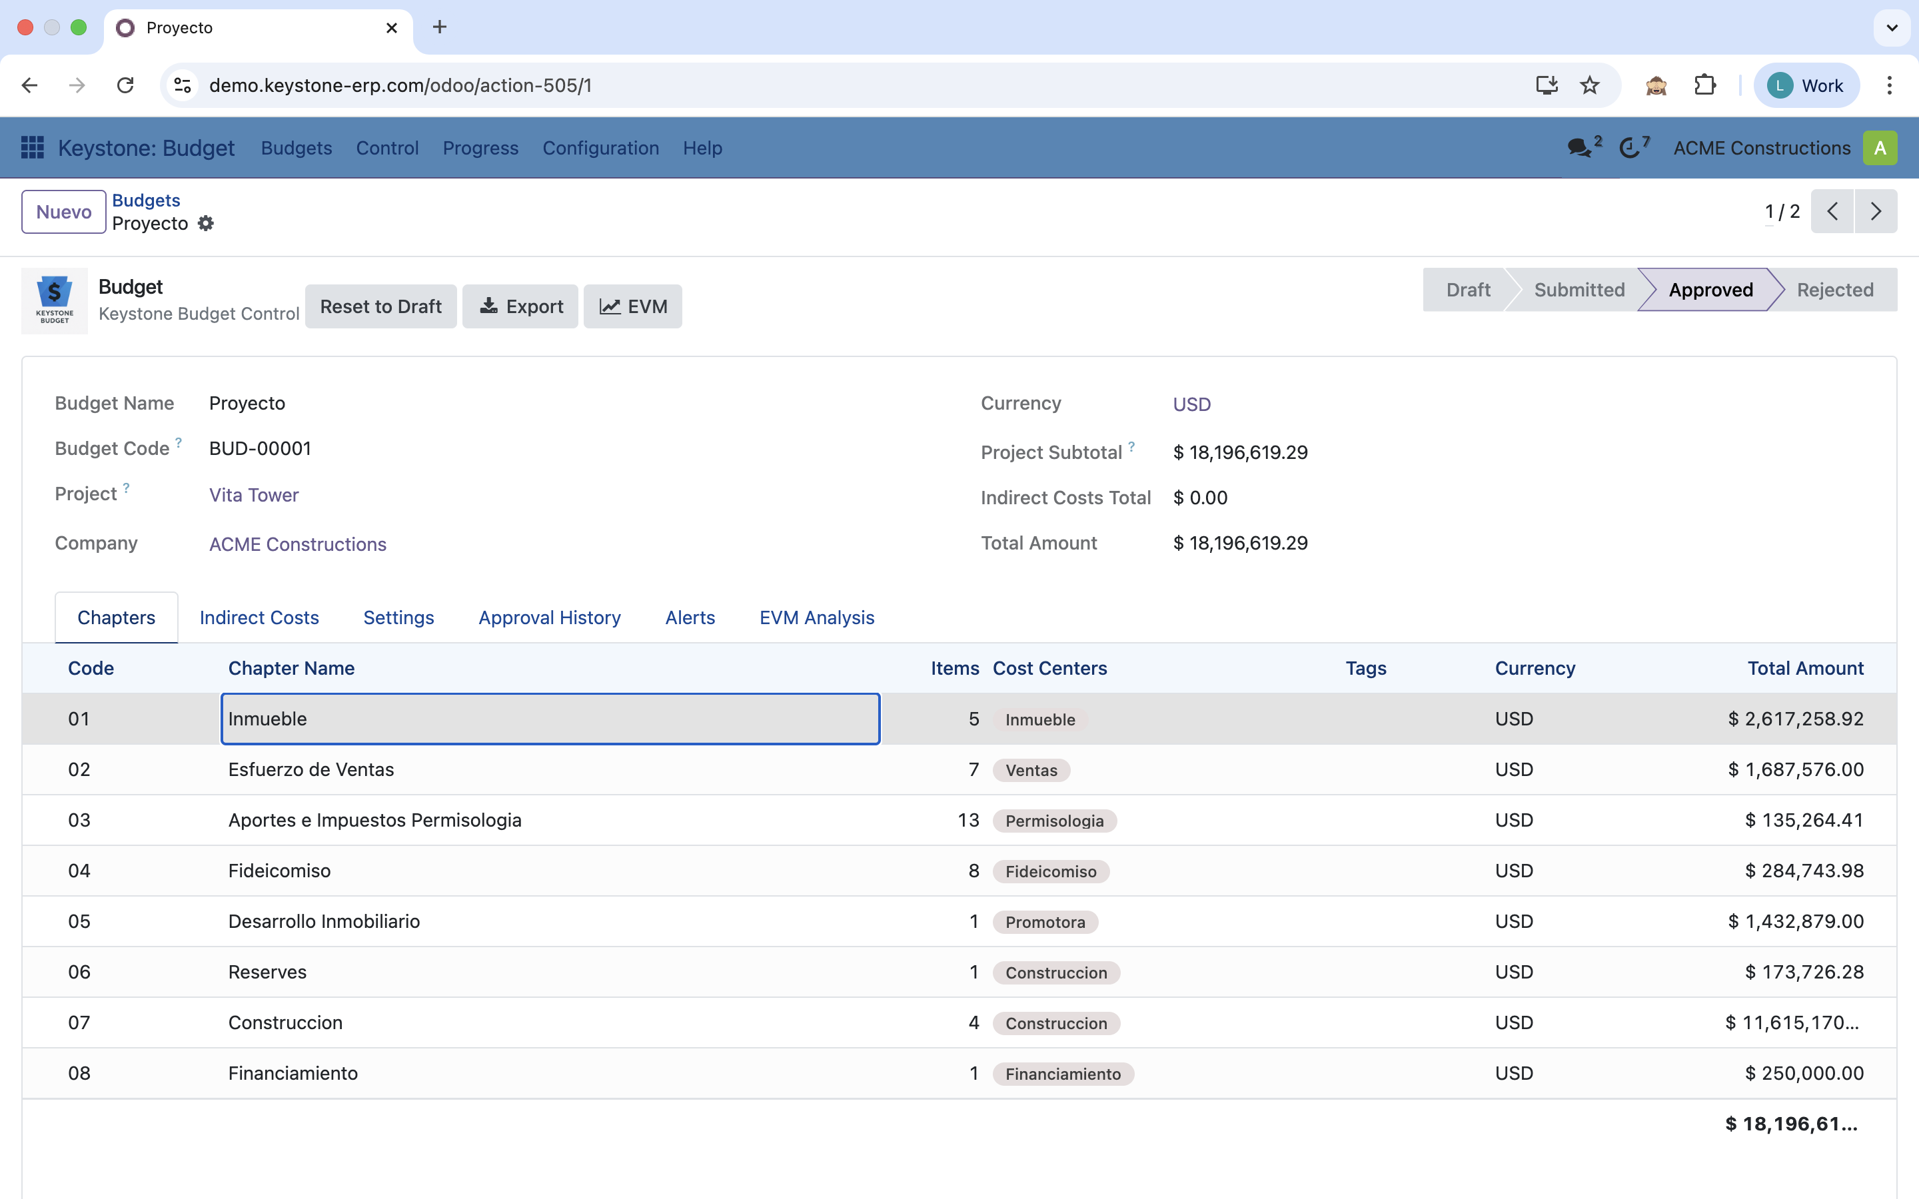This screenshot has height=1199, width=1919.
Task: Click the gear icon next to Proyecto
Action: click(206, 224)
